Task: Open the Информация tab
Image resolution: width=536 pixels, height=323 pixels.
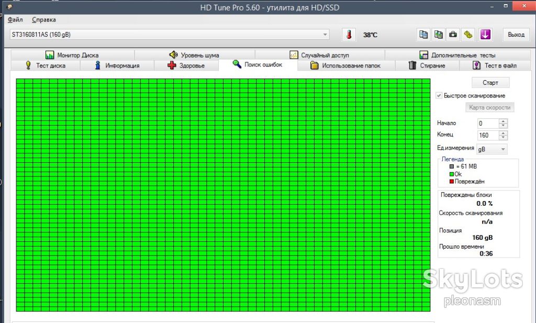Action: coord(117,65)
